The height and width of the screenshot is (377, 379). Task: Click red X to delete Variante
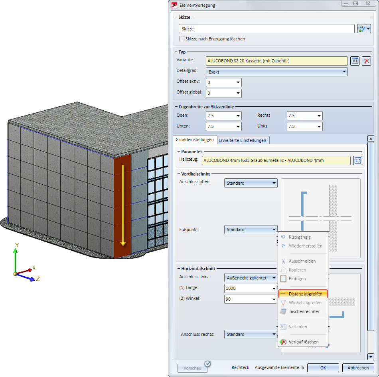pyautogui.click(x=366, y=61)
